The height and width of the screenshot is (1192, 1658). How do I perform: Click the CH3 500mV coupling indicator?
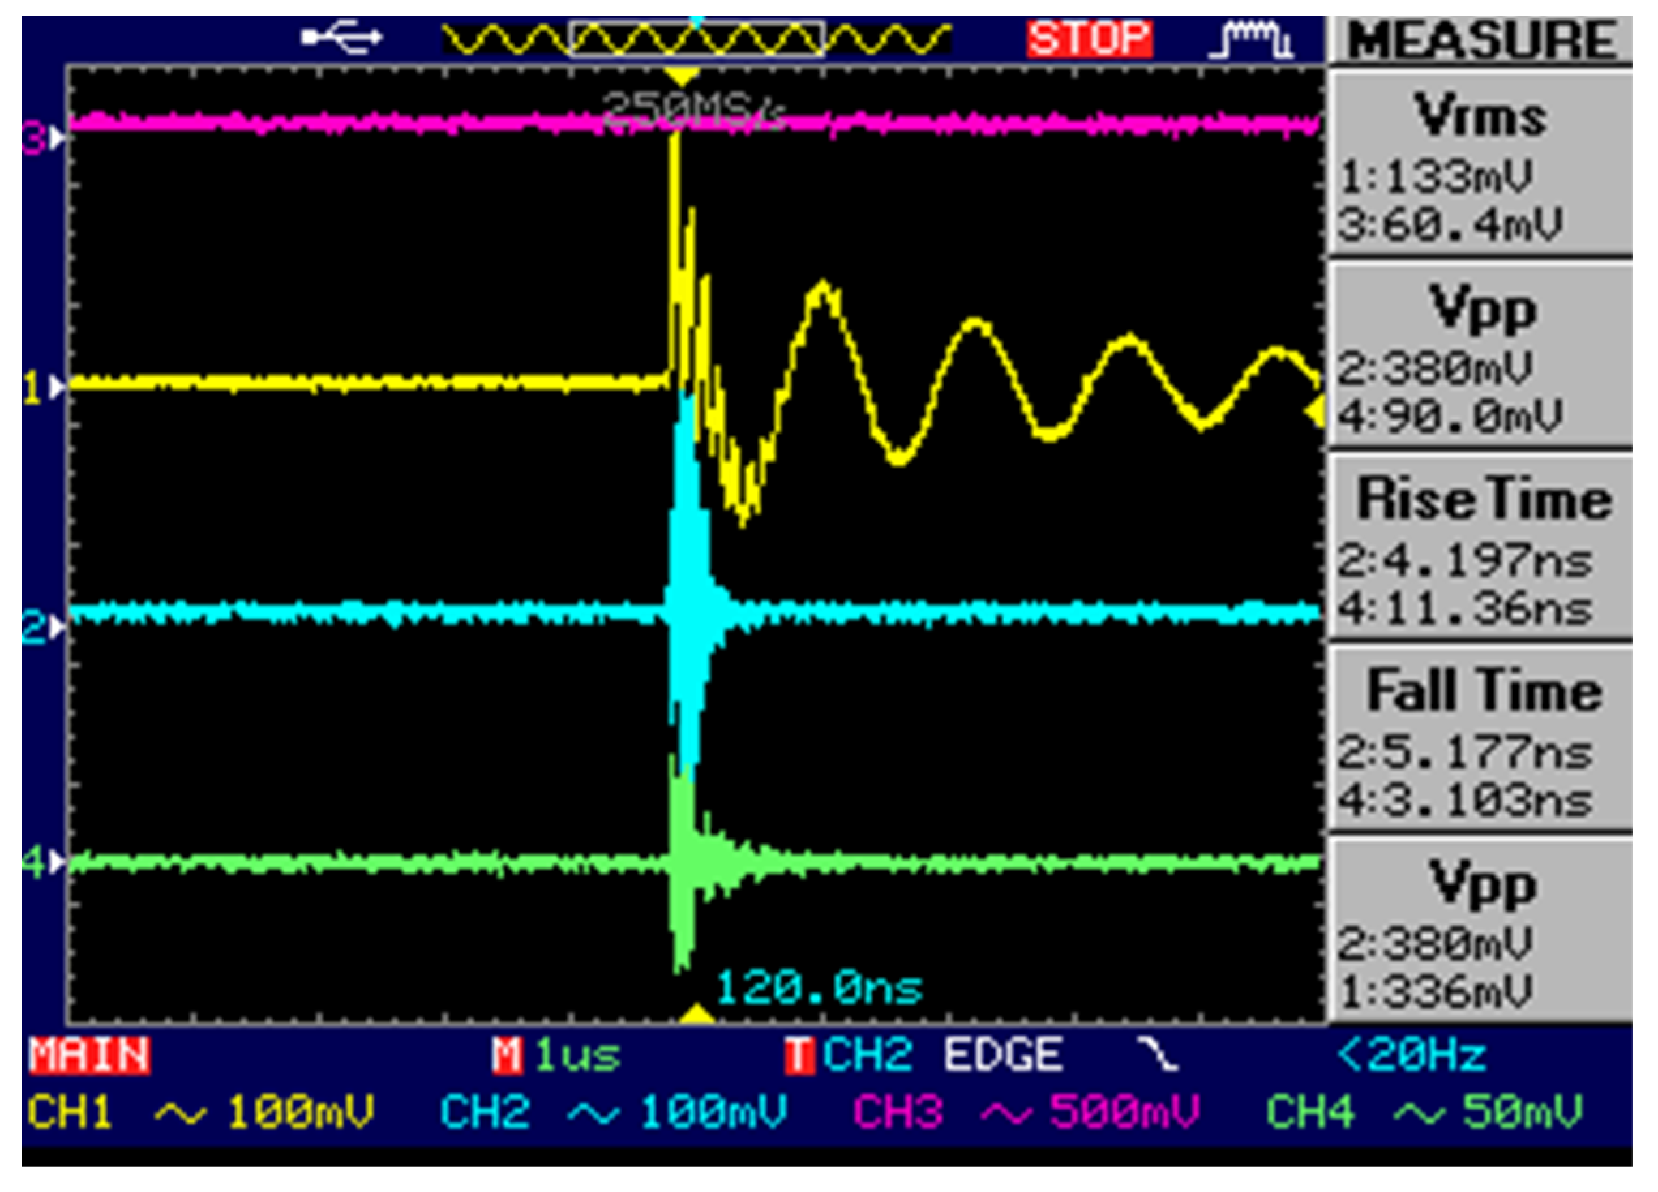1006,1114
